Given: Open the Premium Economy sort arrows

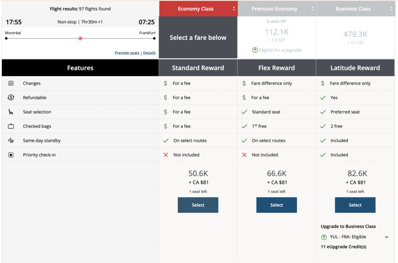Looking at the screenshot, I should point(313,8).
